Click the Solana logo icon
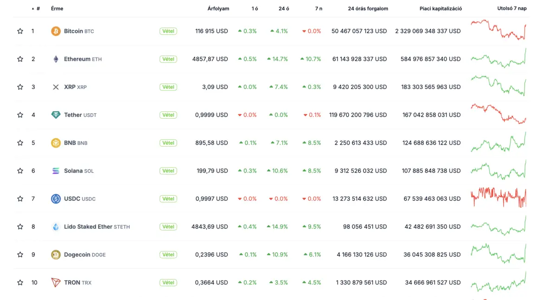The width and height of the screenshot is (557, 300). 56,171
